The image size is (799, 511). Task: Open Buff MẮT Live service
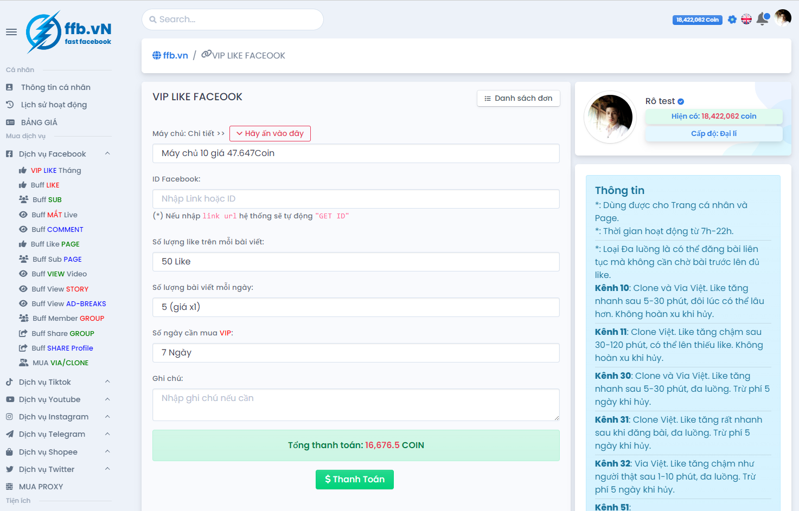pos(54,215)
